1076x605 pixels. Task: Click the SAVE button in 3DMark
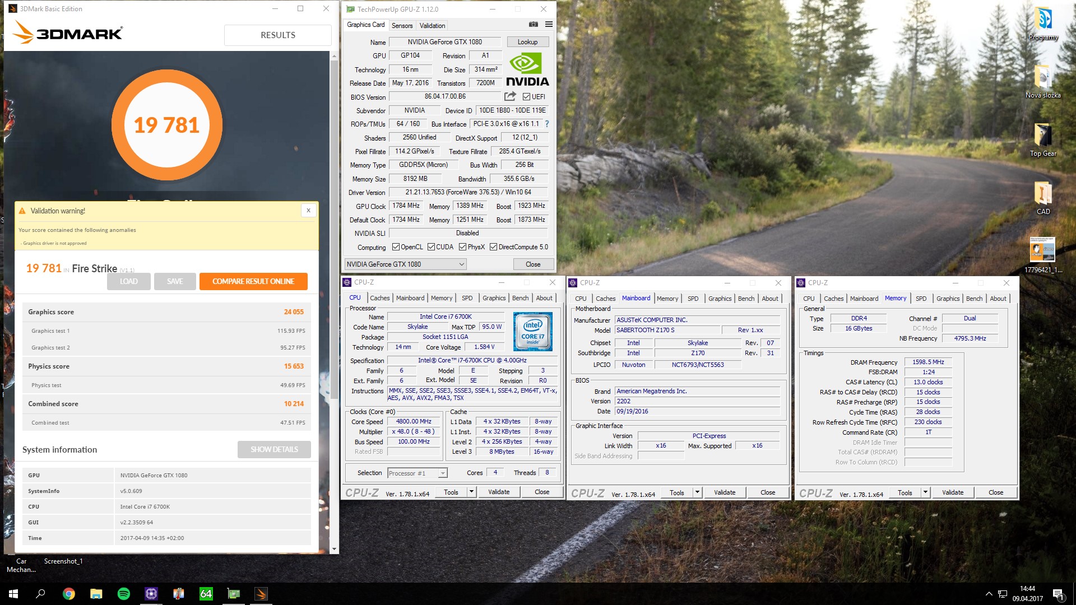[175, 281]
